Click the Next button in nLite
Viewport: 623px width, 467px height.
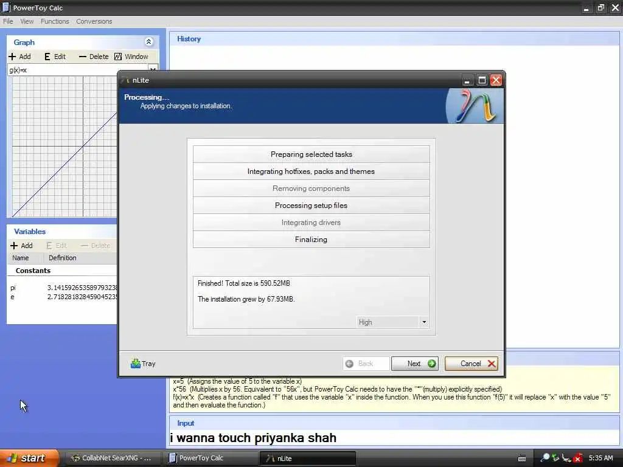414,364
